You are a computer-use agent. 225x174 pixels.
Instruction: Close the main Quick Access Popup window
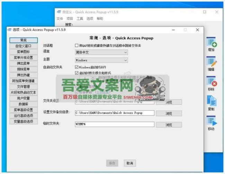[x=217, y=12]
